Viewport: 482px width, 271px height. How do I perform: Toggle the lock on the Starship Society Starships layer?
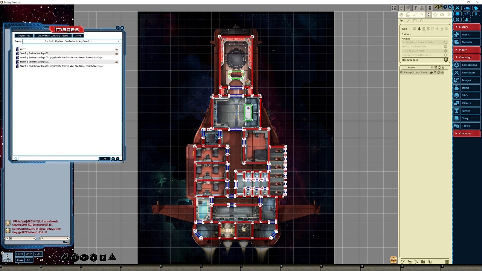point(442,72)
